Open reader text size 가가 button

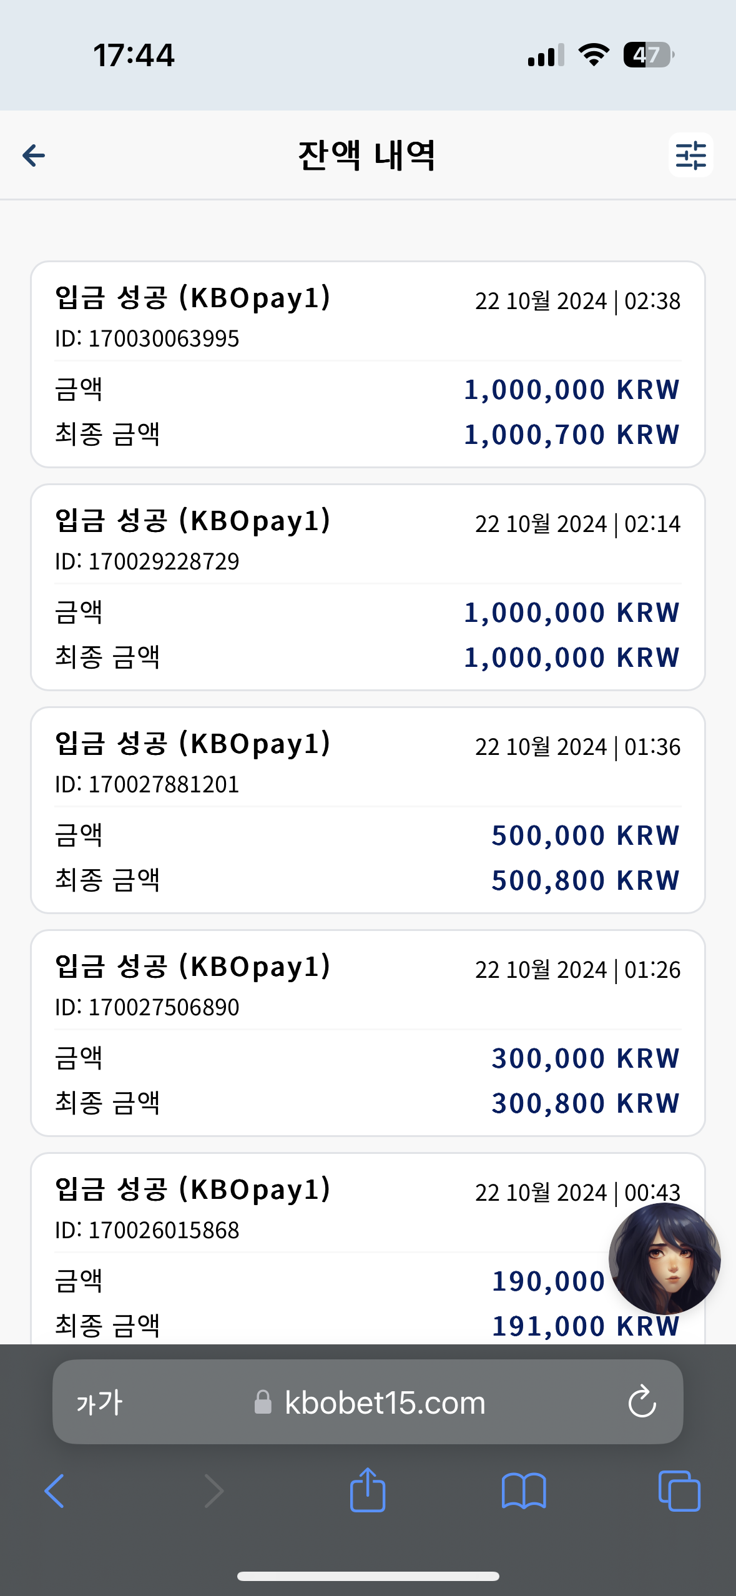coord(100,1403)
